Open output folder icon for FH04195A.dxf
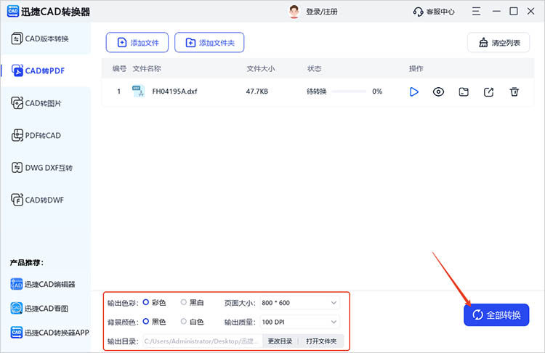 (x=464, y=92)
